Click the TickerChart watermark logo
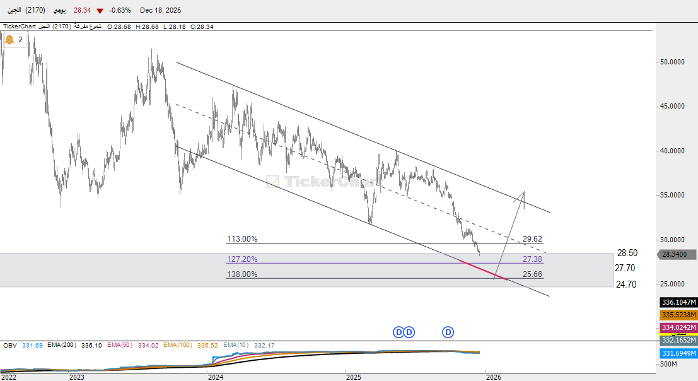Viewport: 698px width, 381px height. (x=323, y=182)
